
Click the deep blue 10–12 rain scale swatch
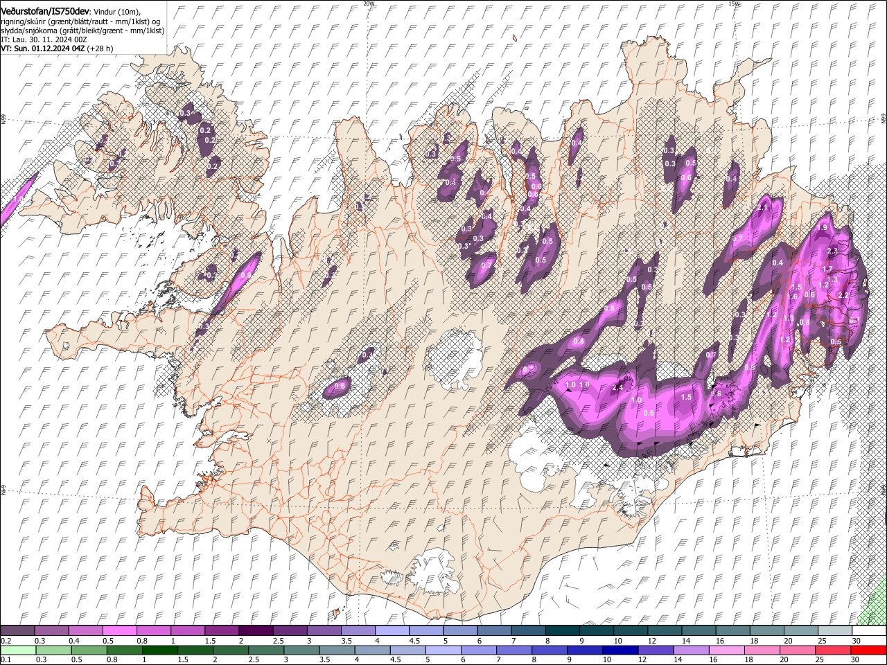(x=619, y=650)
